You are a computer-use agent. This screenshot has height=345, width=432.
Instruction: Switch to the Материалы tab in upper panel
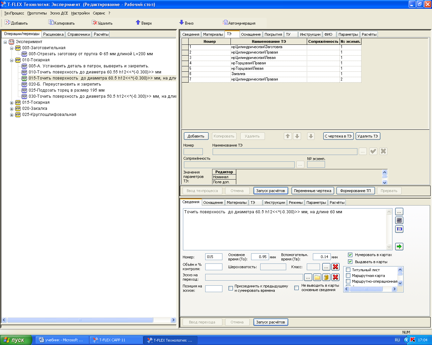point(213,34)
